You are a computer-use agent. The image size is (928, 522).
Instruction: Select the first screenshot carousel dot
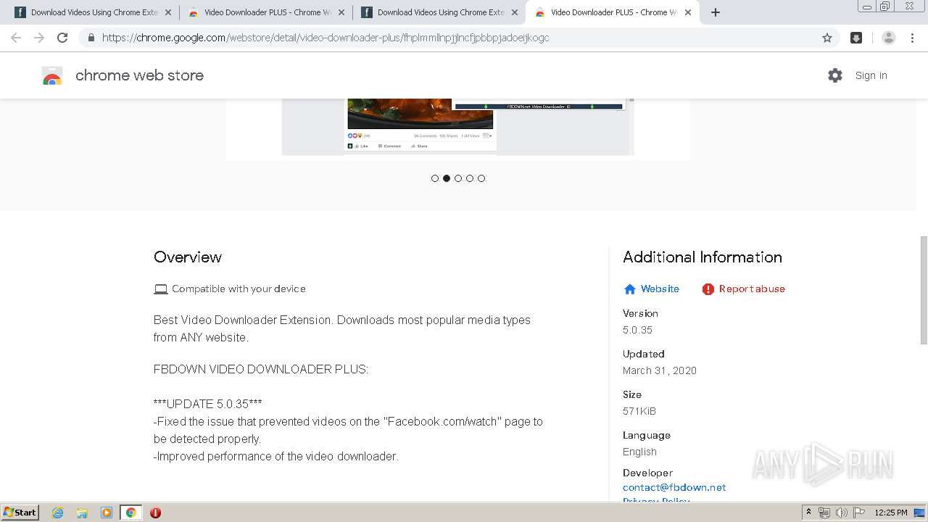[435, 178]
